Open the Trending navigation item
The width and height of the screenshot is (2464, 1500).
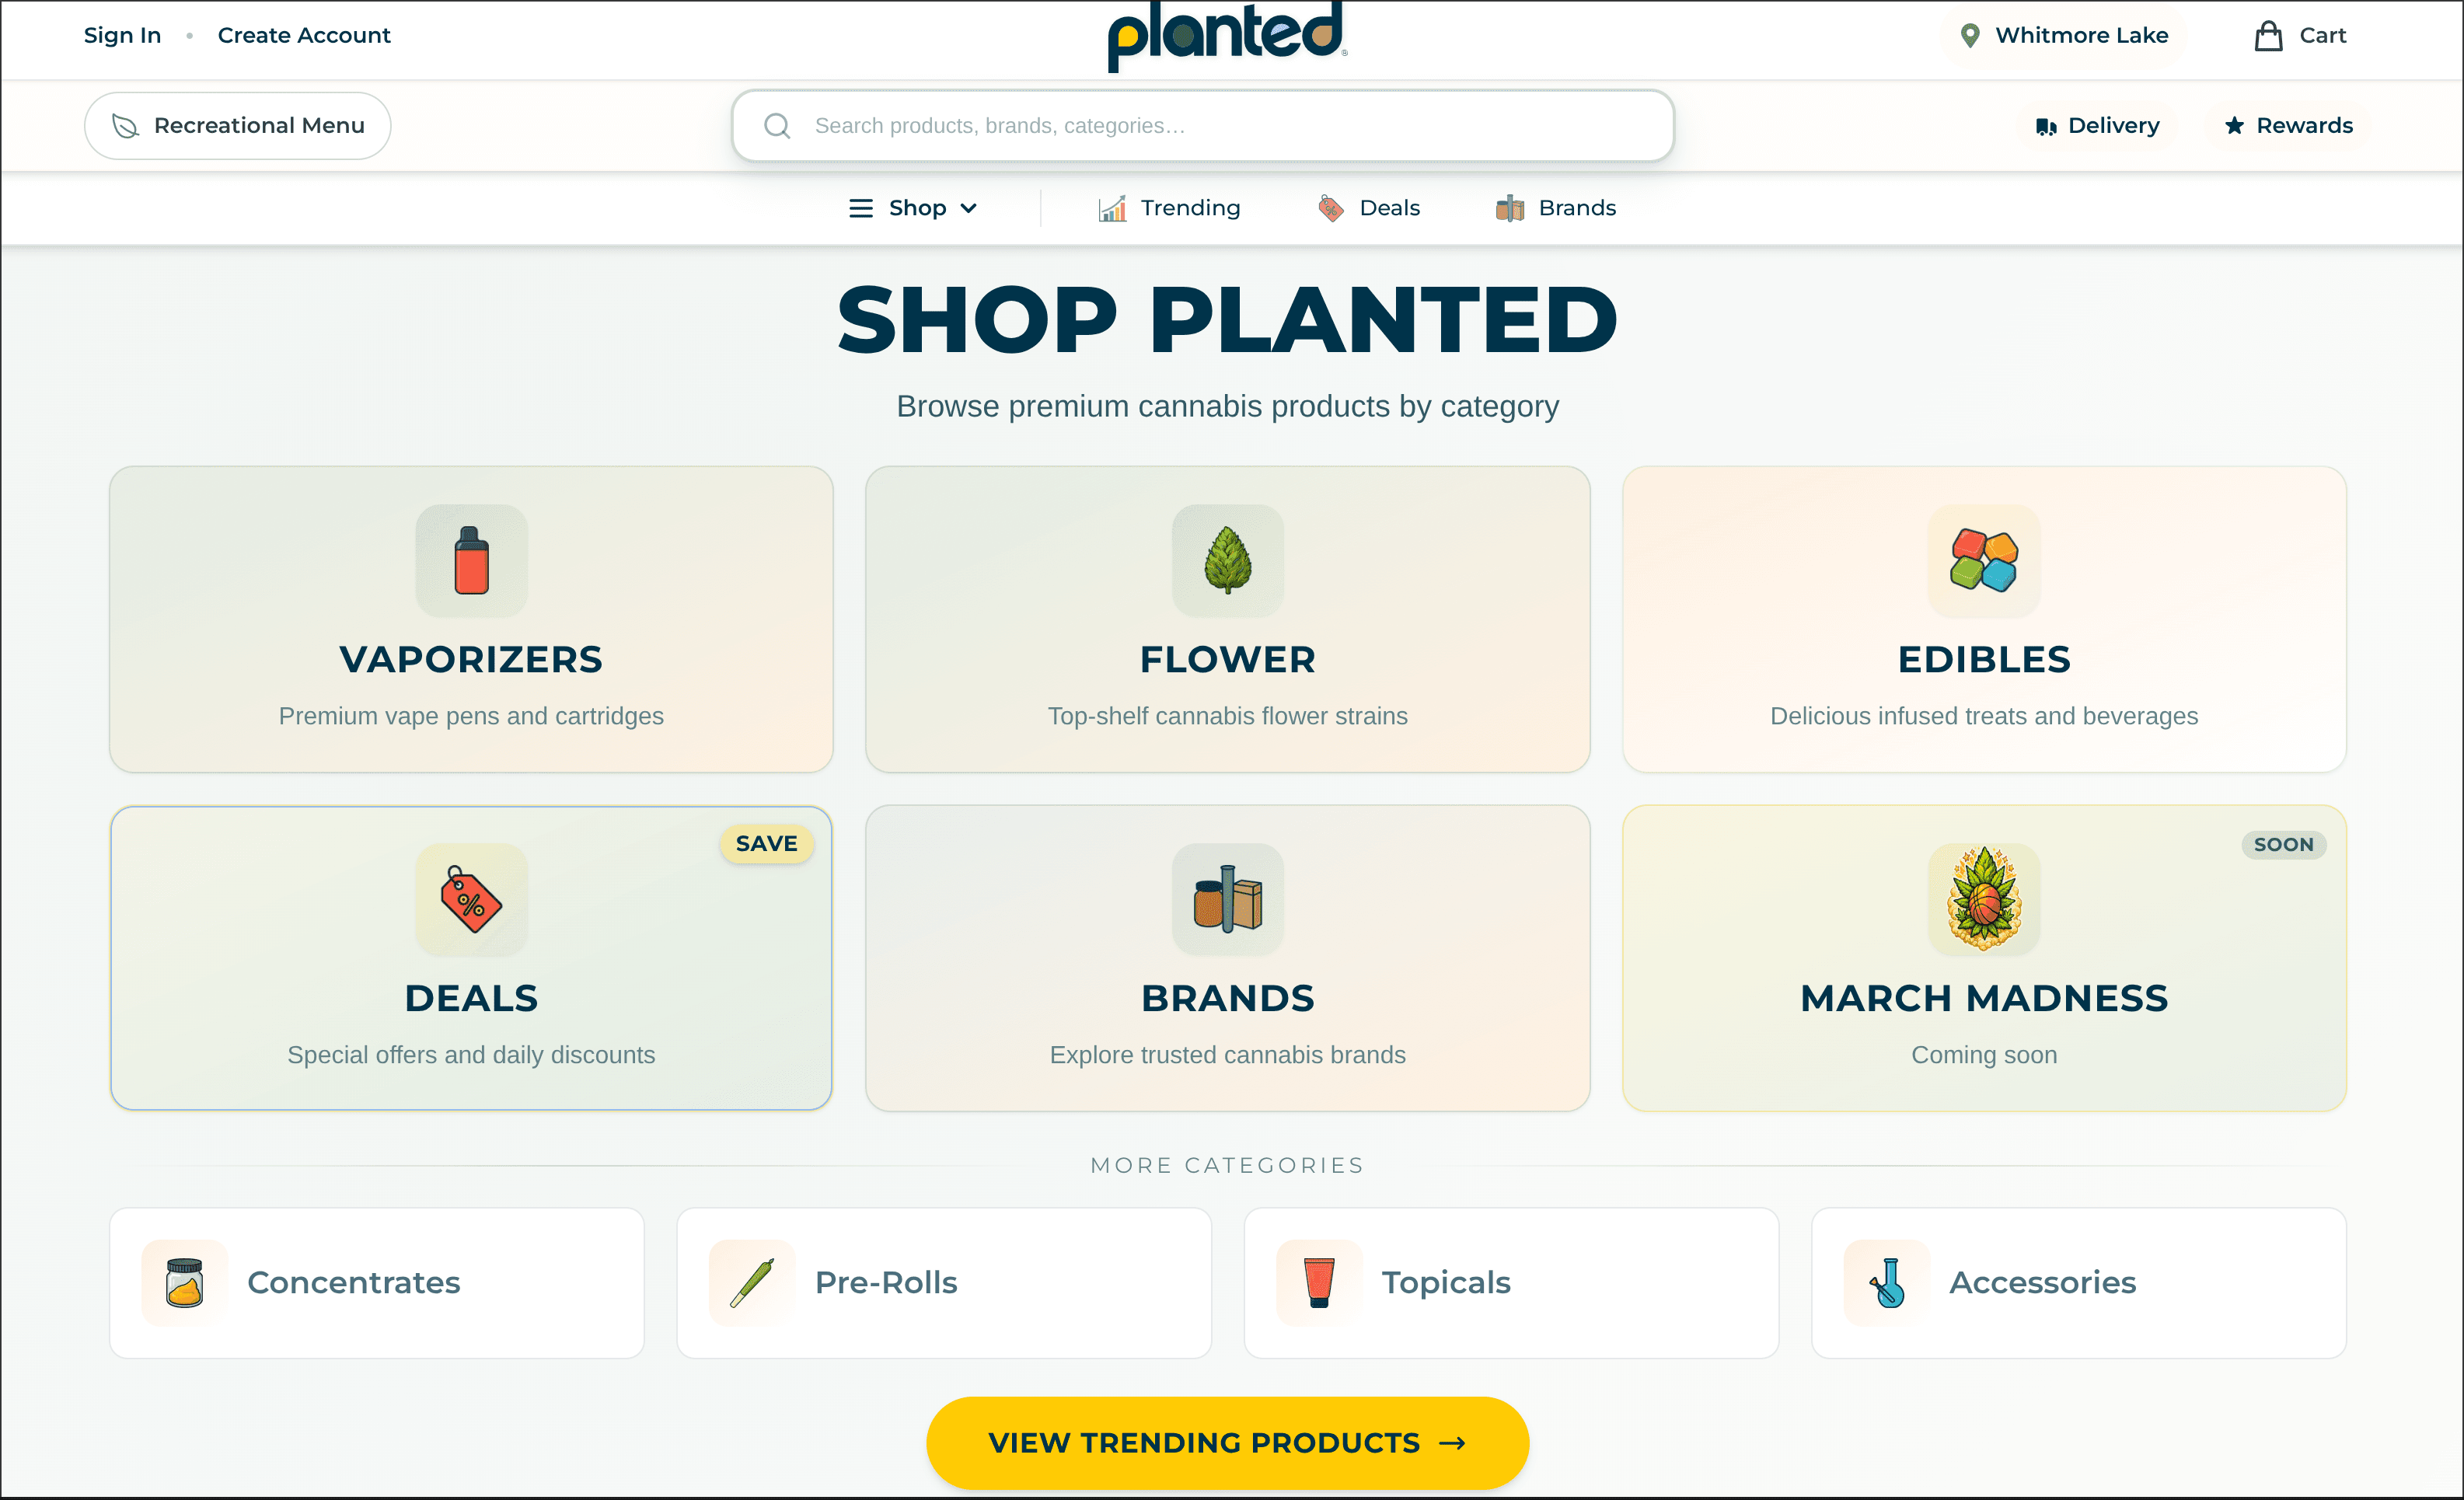tap(1168, 207)
